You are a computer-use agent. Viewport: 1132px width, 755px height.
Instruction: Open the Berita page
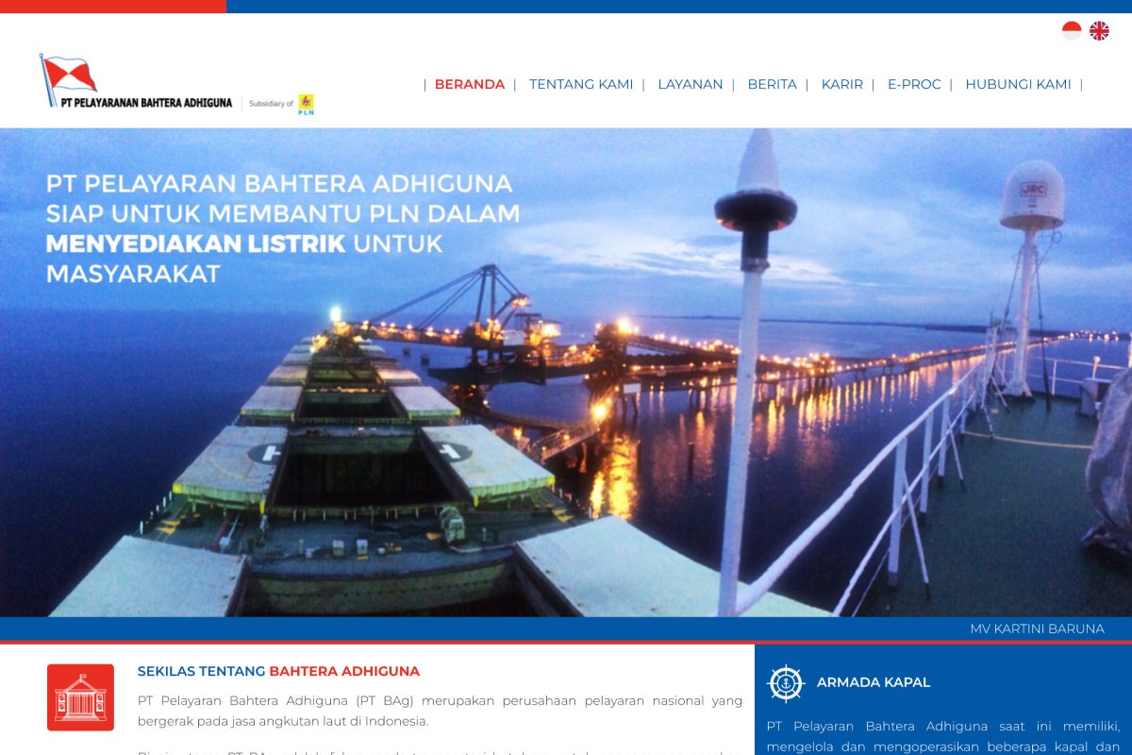(772, 84)
